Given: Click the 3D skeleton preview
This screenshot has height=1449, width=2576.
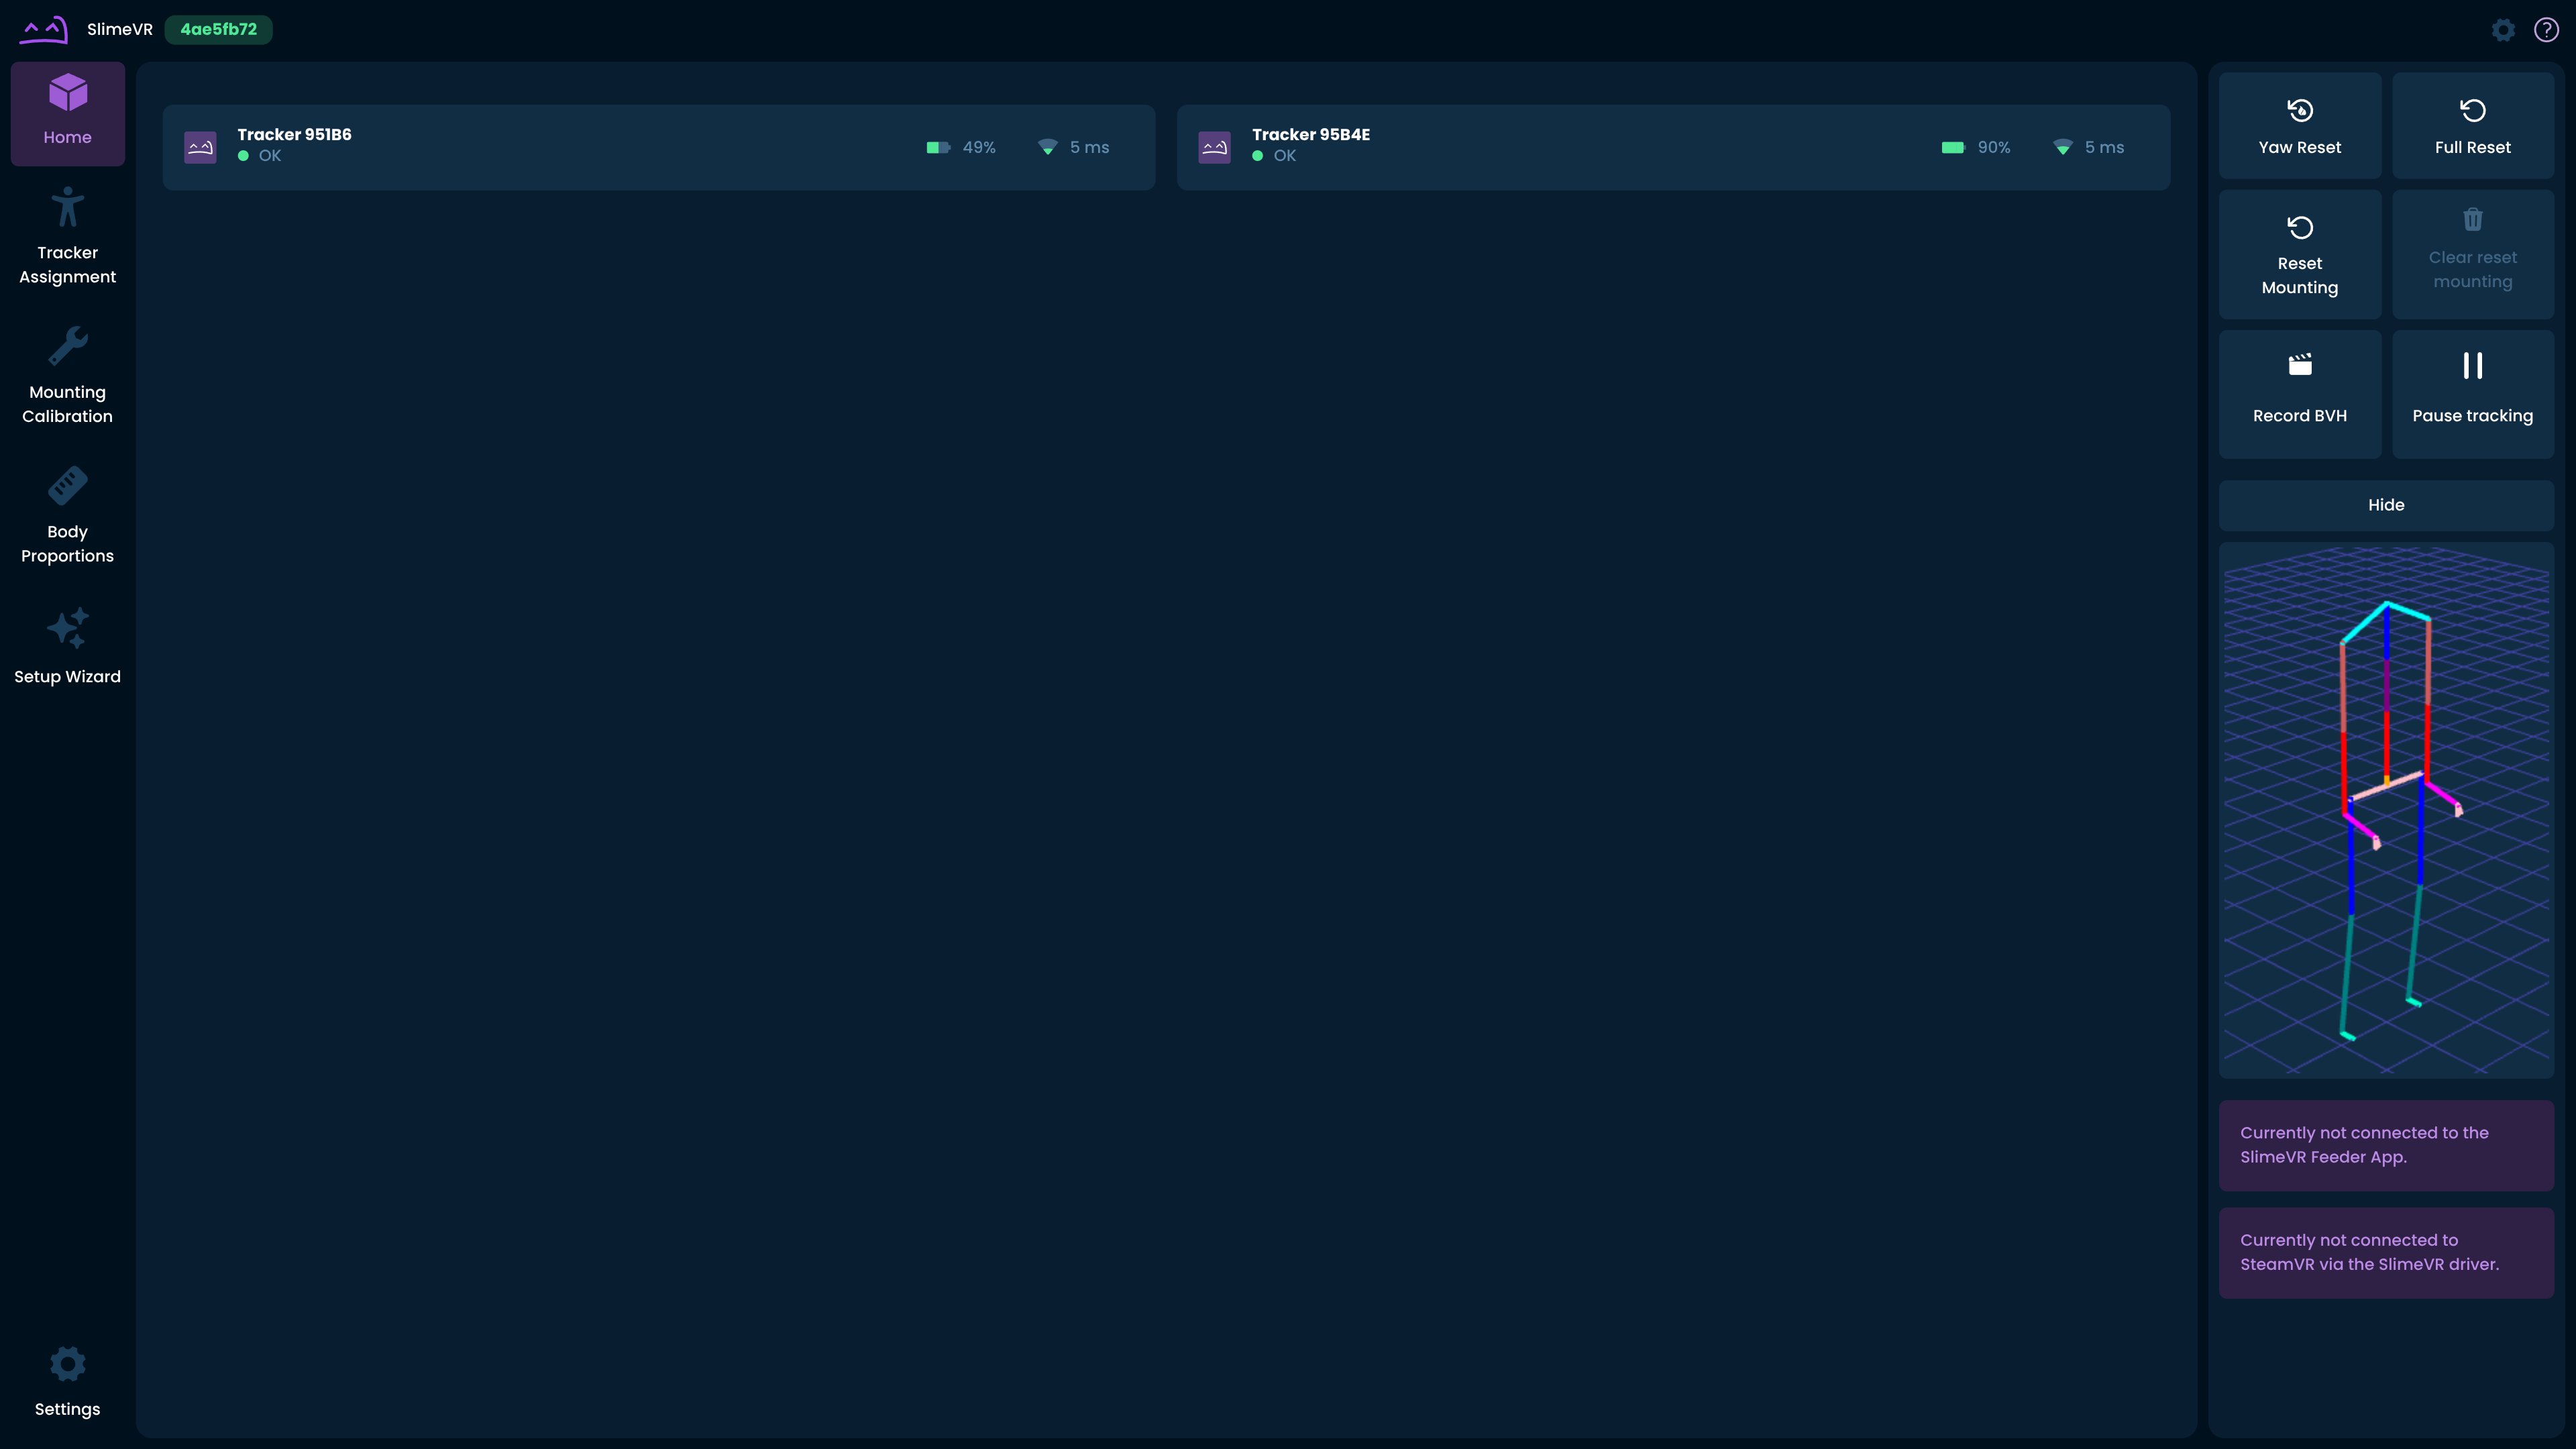Looking at the screenshot, I should (2385, 810).
